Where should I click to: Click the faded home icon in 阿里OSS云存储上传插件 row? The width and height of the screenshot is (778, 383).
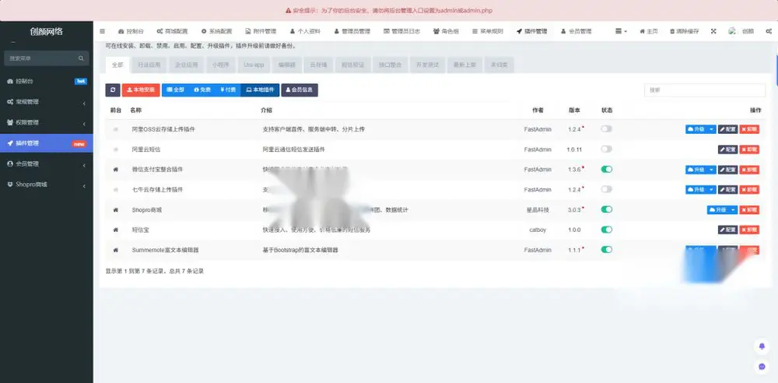coord(116,129)
